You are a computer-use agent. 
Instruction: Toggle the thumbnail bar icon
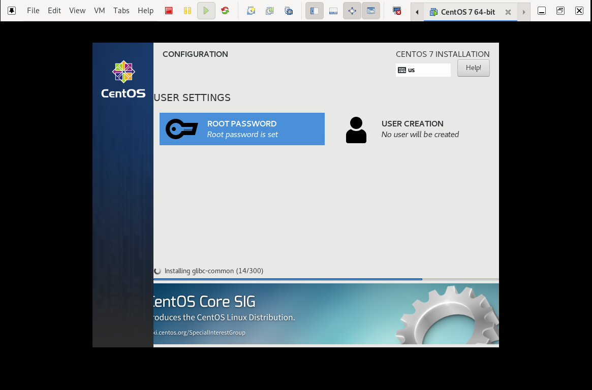click(333, 11)
